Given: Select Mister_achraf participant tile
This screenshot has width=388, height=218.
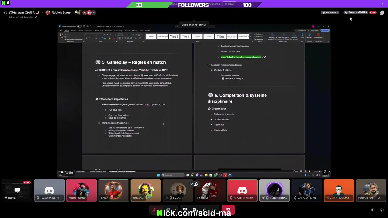Looking at the screenshot, I should [82, 190].
